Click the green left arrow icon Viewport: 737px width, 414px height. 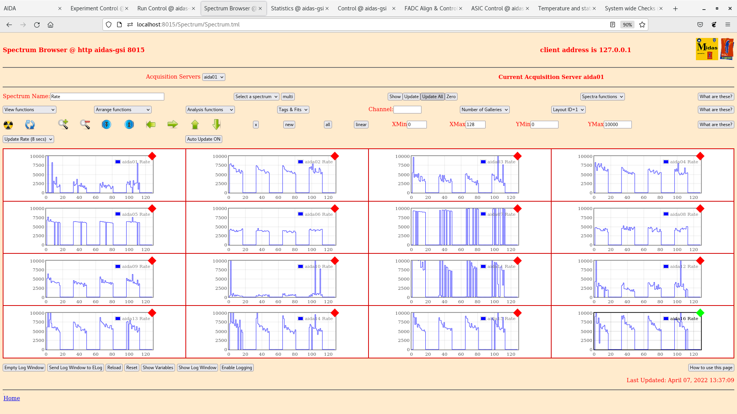[151, 124]
